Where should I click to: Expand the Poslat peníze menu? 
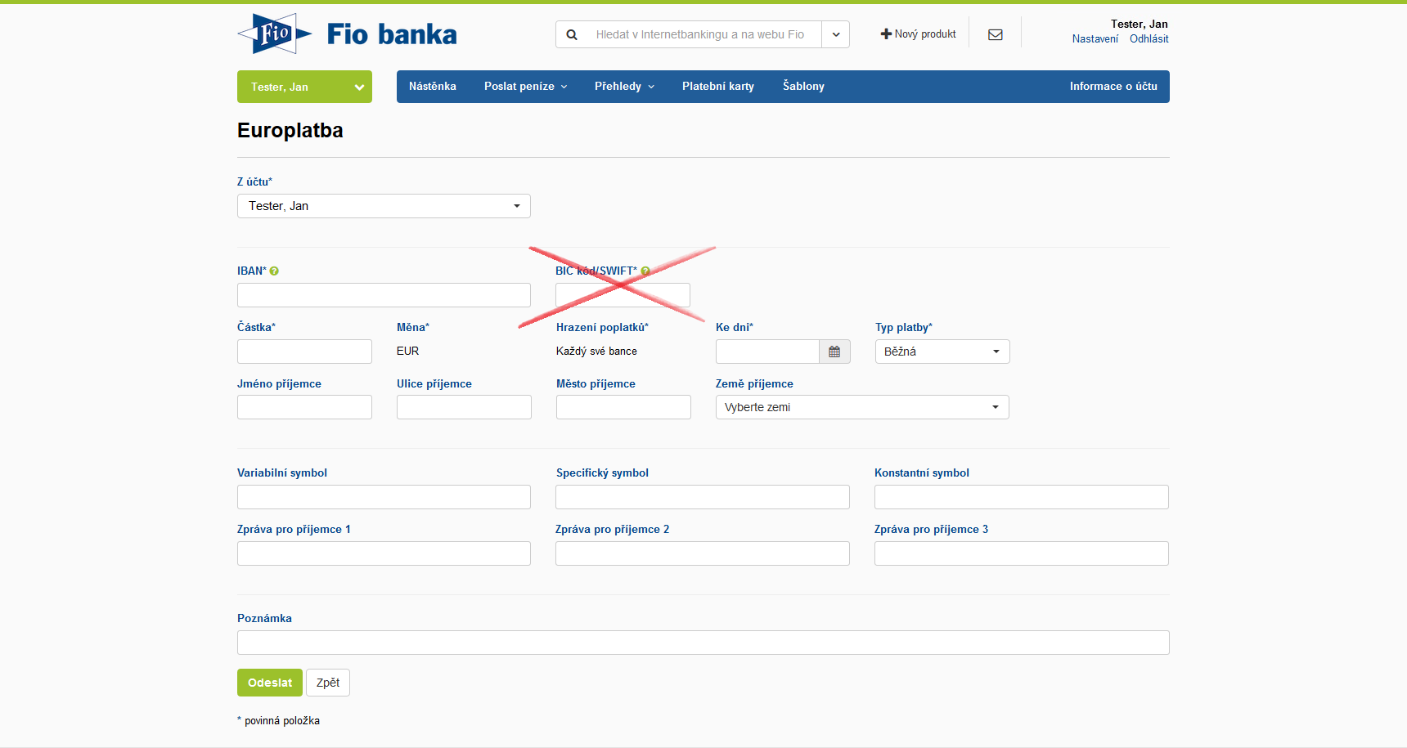(525, 86)
